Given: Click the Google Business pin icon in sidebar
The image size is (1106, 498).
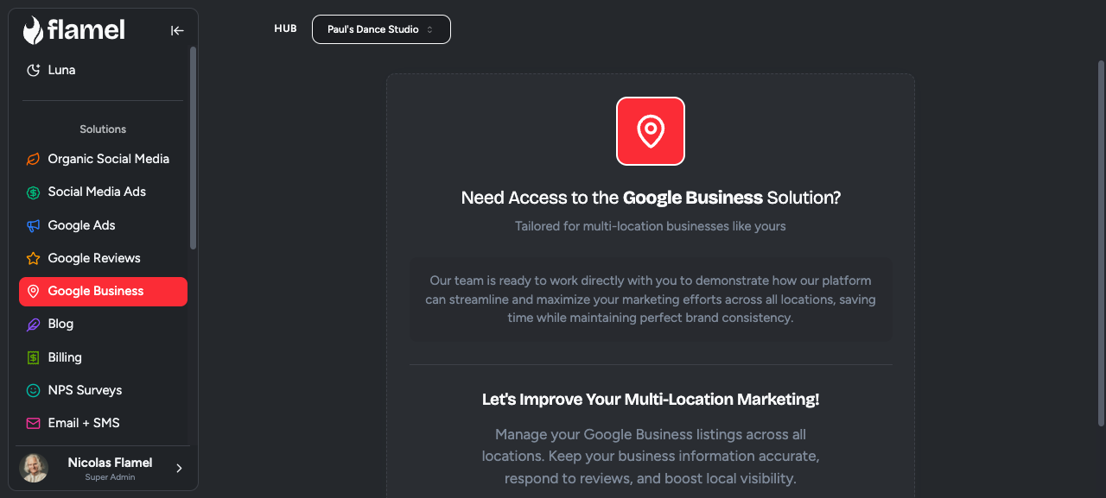Looking at the screenshot, I should coord(34,292).
